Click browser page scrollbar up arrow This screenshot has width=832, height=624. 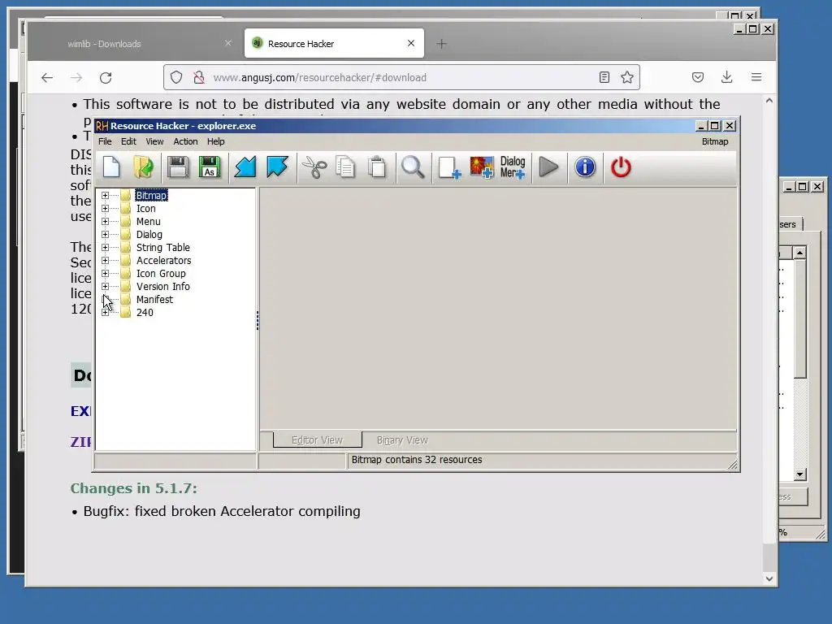pyautogui.click(x=769, y=100)
